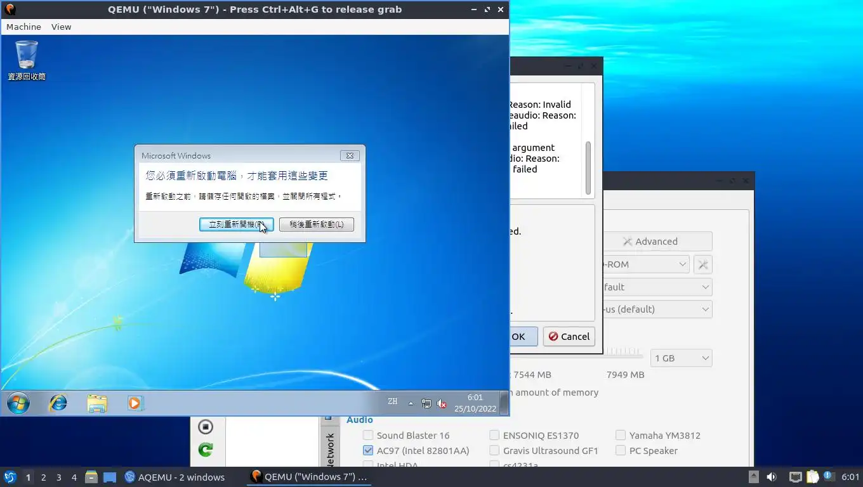Click the Show desktop strip at the Windows 7 taskbar end

pos(504,403)
